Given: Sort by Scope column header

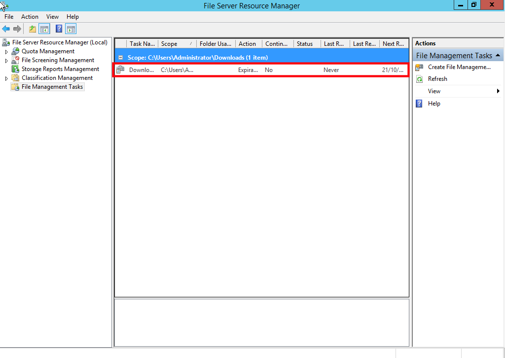Looking at the screenshot, I should (x=177, y=44).
